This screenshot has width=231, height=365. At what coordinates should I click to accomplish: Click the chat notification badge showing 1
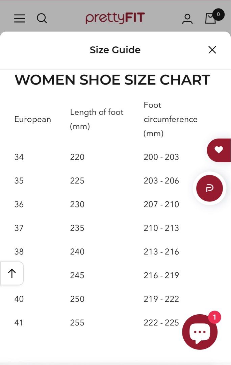coord(214,317)
